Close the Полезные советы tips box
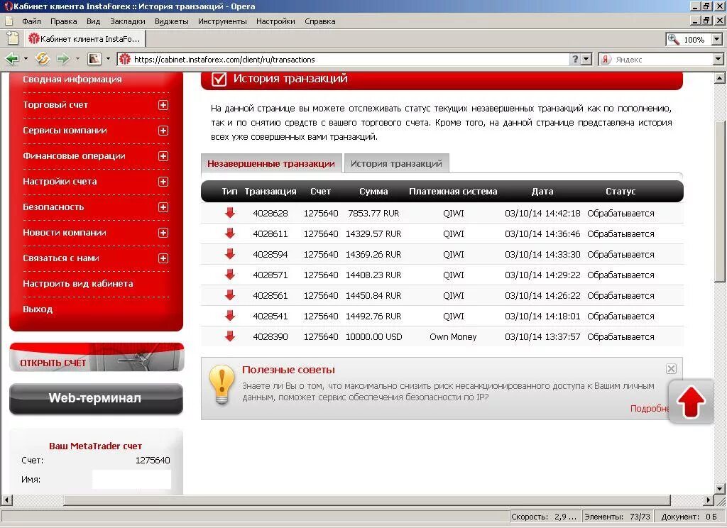 (671, 369)
